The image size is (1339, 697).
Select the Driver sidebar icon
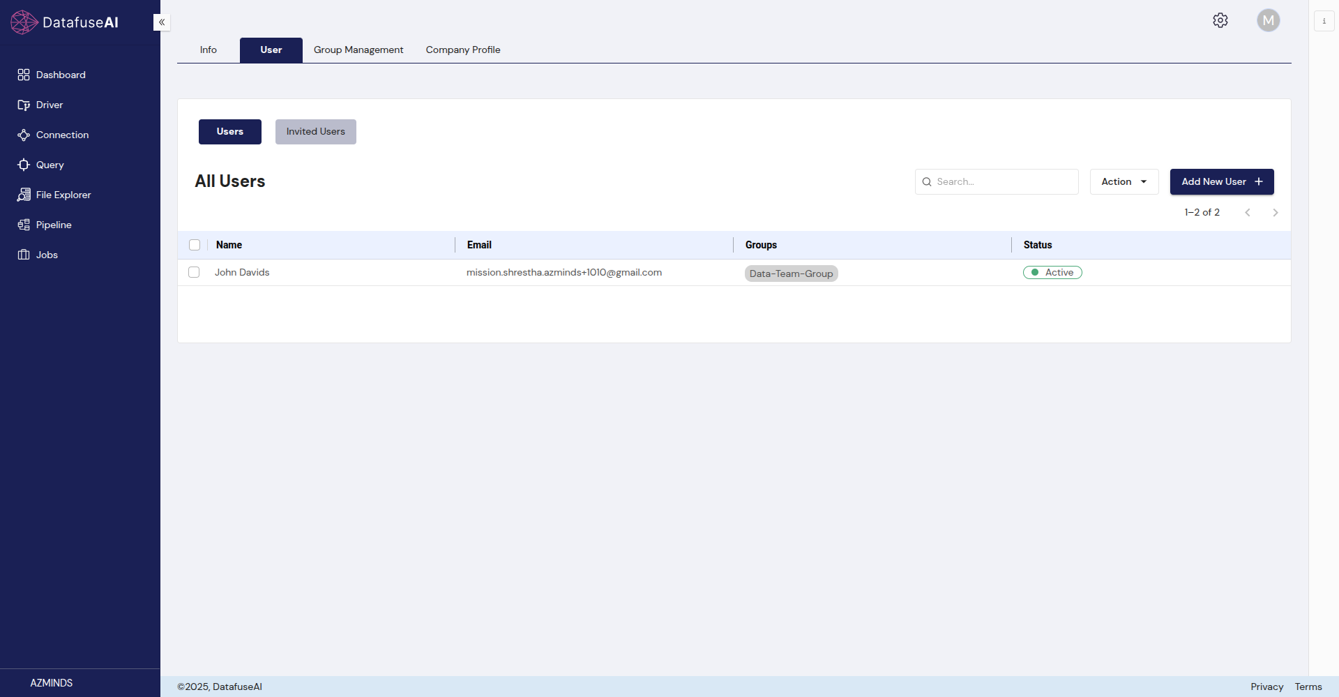[50, 105]
